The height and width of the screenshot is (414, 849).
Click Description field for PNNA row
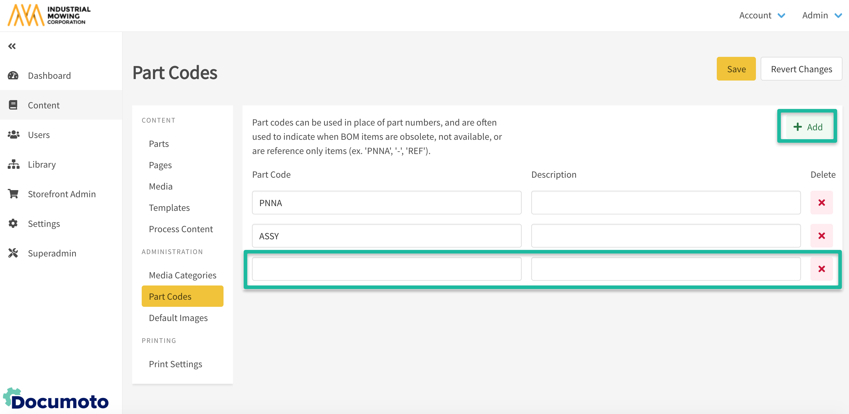click(x=666, y=203)
